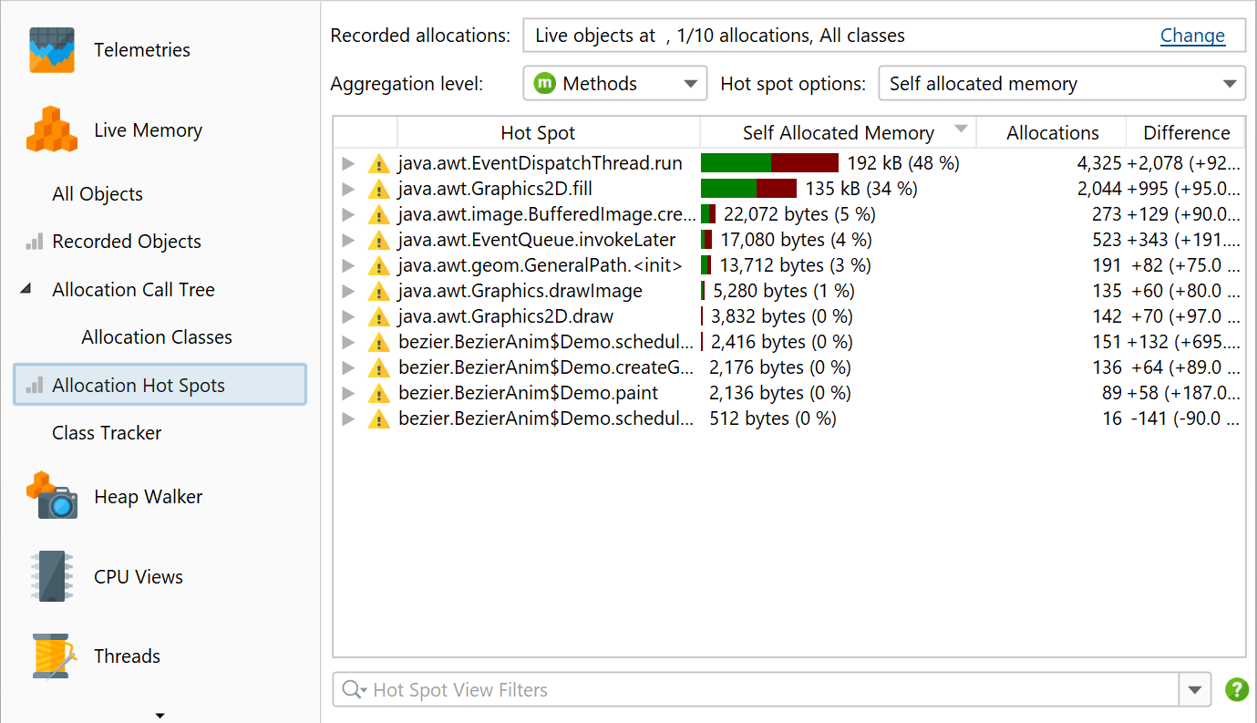This screenshot has width=1257, height=723.
Task: Click allocations value 4,325
Action: pos(1099,163)
